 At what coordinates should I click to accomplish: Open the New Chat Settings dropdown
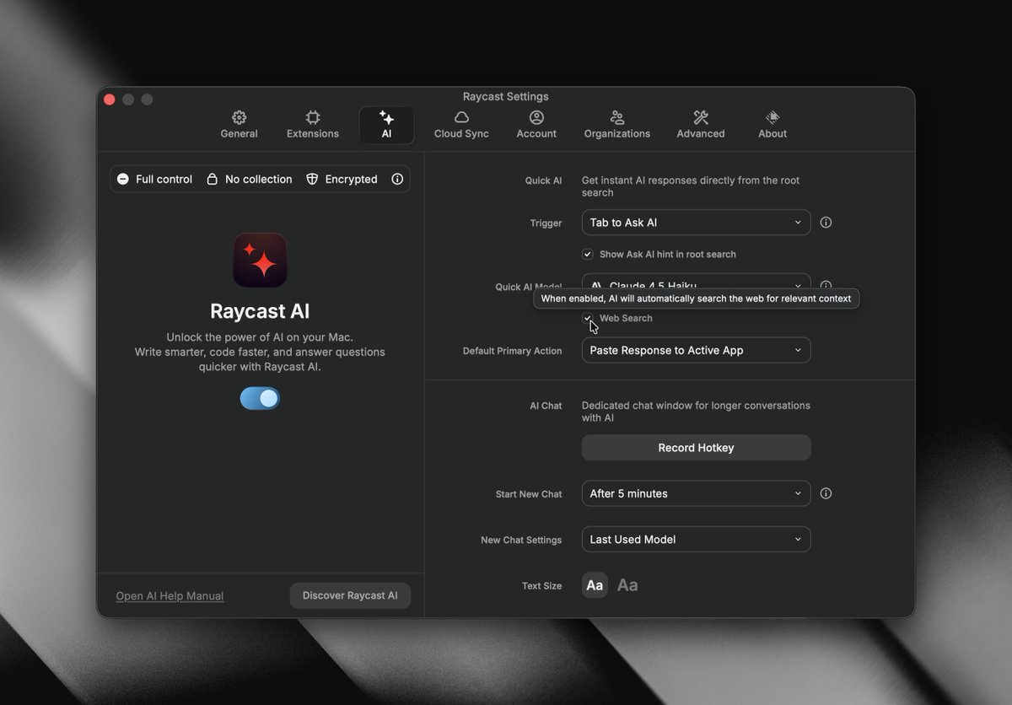(697, 539)
